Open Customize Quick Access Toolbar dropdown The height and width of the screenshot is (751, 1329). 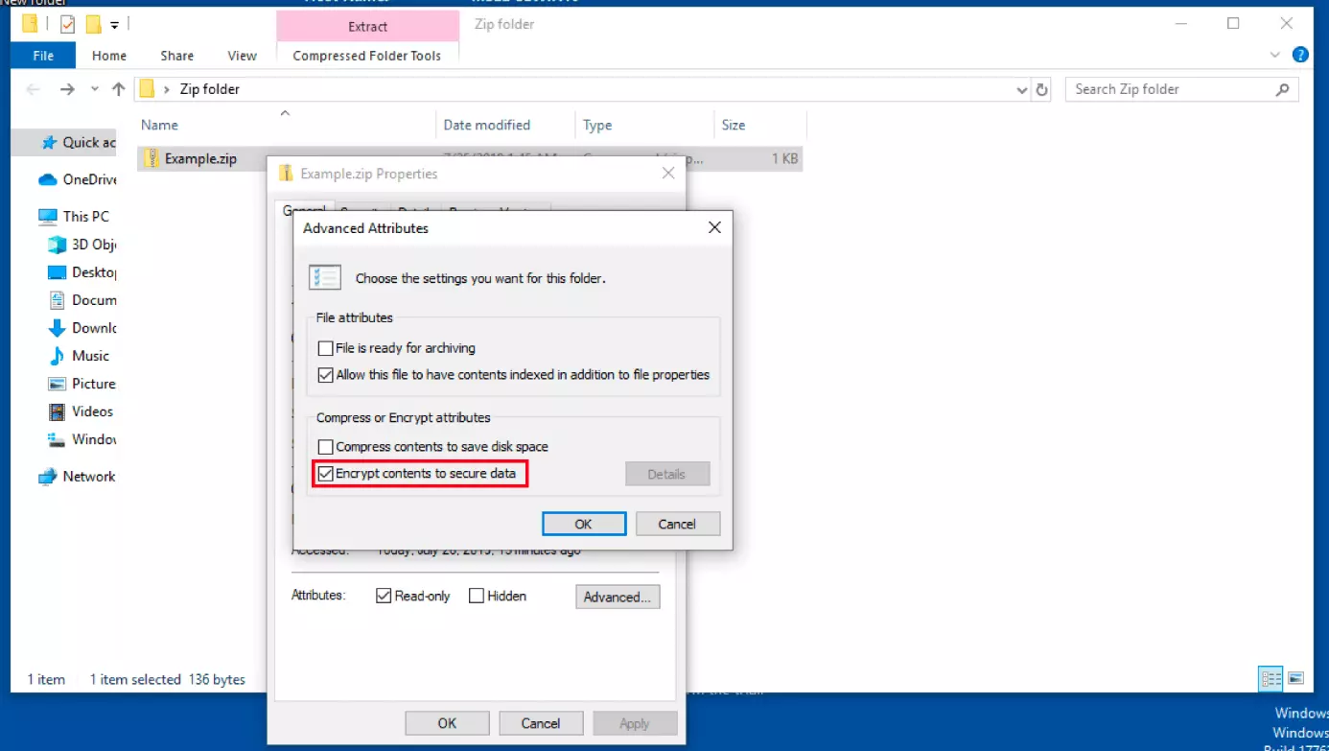point(114,25)
